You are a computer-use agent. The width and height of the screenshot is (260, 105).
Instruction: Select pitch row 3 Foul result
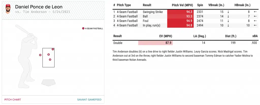point(146,21)
